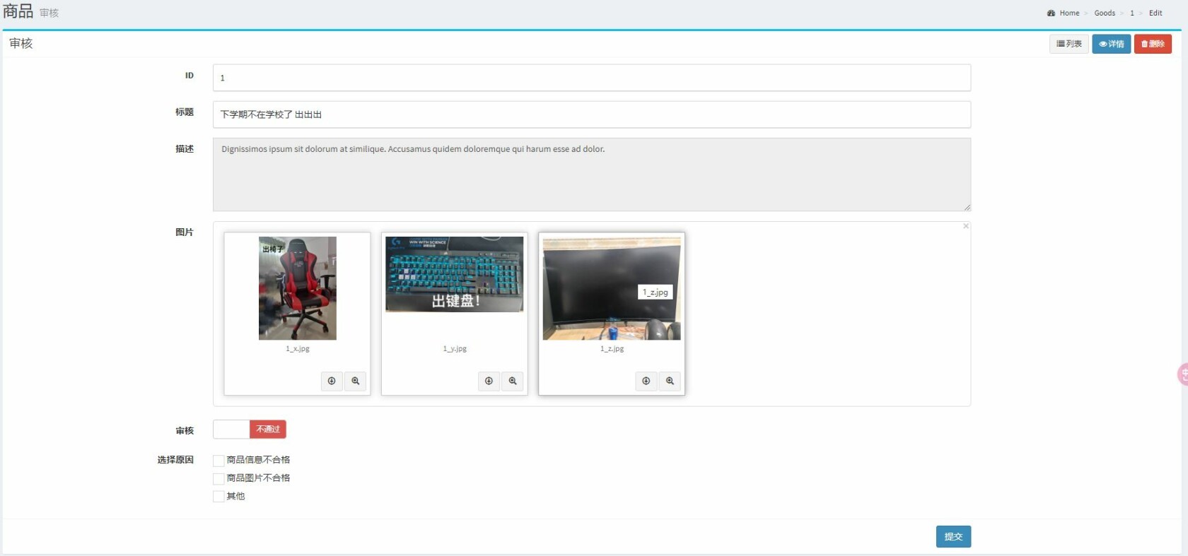Check the 商品信息不合格 reason
The image size is (1188, 556).
[x=219, y=461]
